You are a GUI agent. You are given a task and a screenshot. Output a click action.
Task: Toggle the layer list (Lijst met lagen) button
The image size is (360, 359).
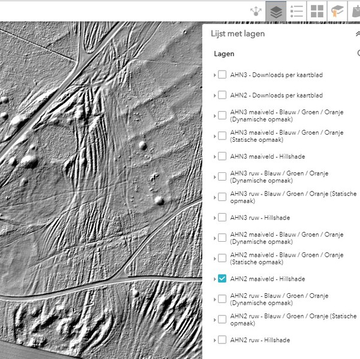pyautogui.click(x=276, y=11)
